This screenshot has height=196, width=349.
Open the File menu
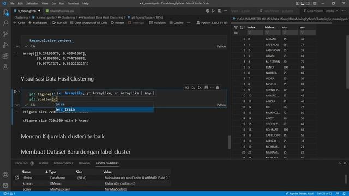click(12, 4)
